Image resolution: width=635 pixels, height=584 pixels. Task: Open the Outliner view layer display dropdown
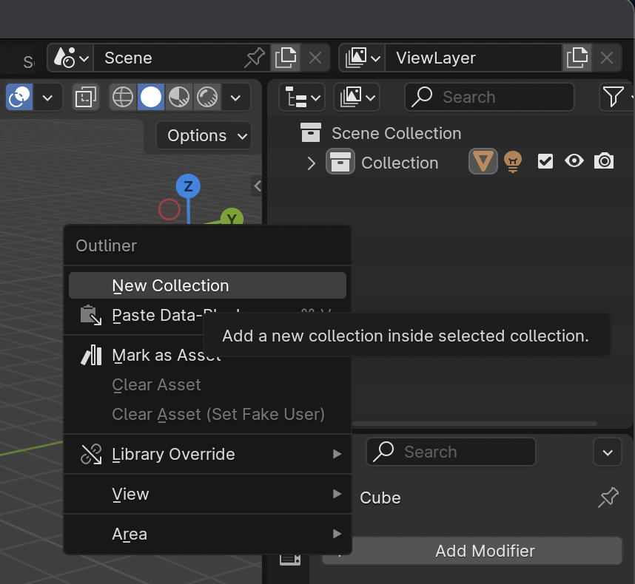357,97
